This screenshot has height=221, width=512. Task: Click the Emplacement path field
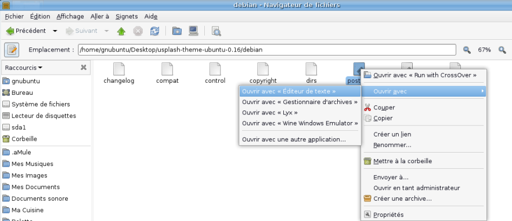point(267,50)
